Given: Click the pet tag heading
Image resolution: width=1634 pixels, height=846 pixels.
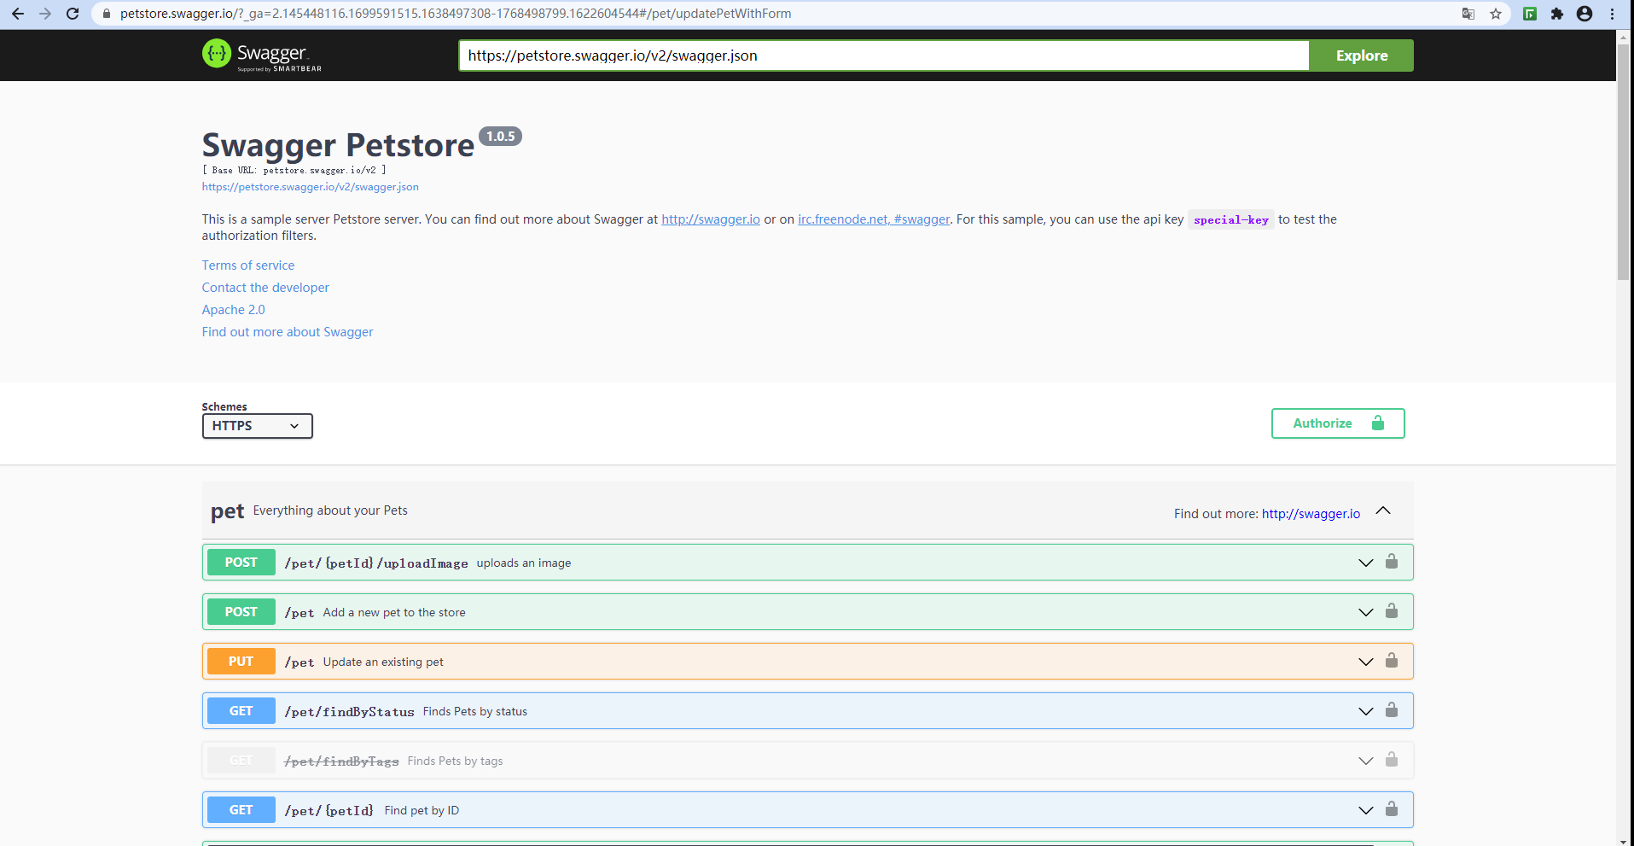Looking at the screenshot, I should (227, 511).
